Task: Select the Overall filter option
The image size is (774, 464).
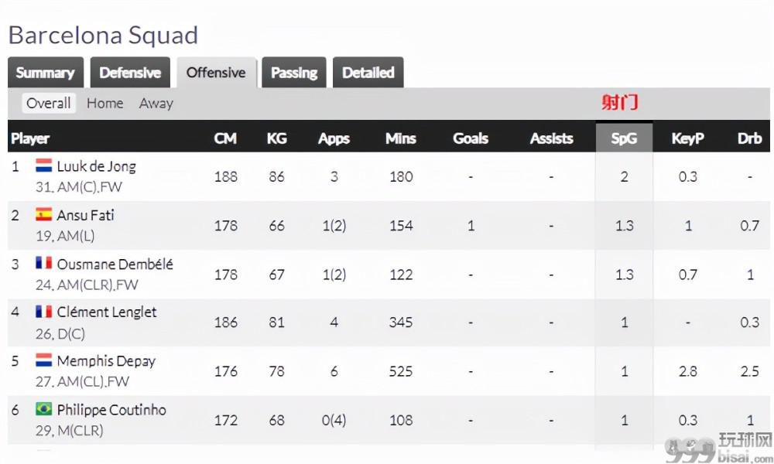Action: [x=48, y=103]
